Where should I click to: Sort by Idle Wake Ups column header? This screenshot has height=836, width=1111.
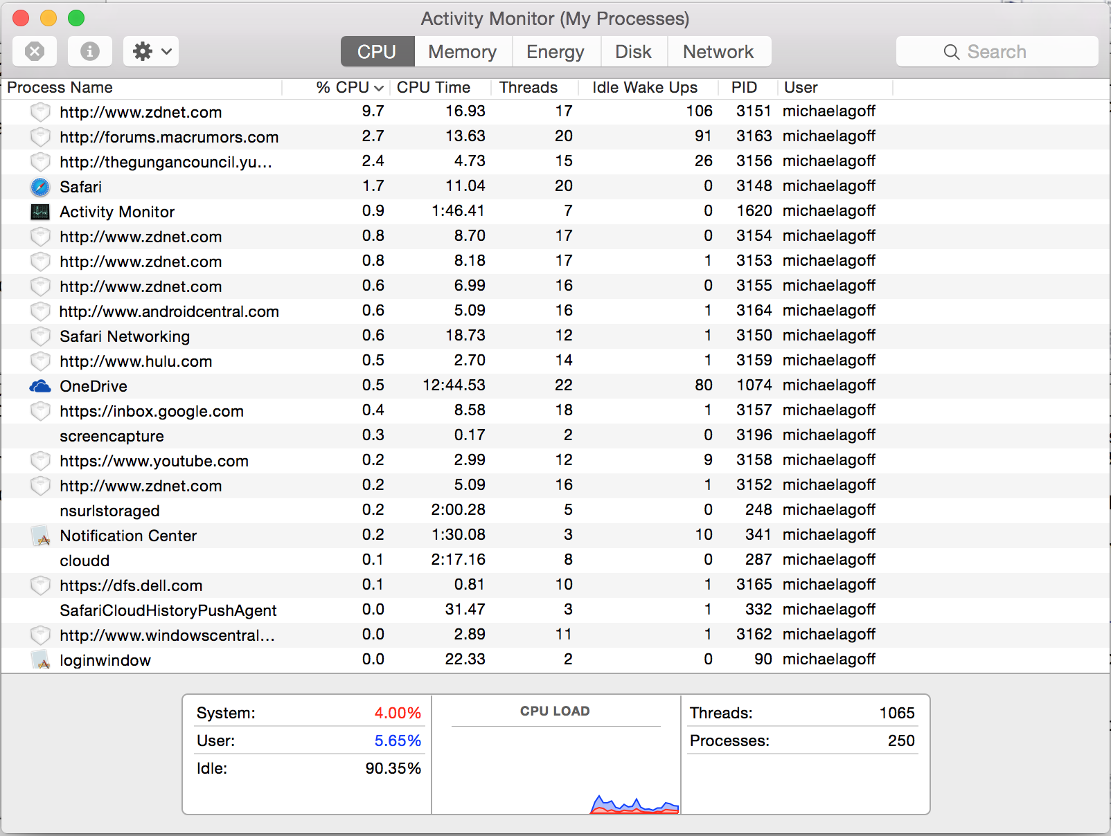648,88
